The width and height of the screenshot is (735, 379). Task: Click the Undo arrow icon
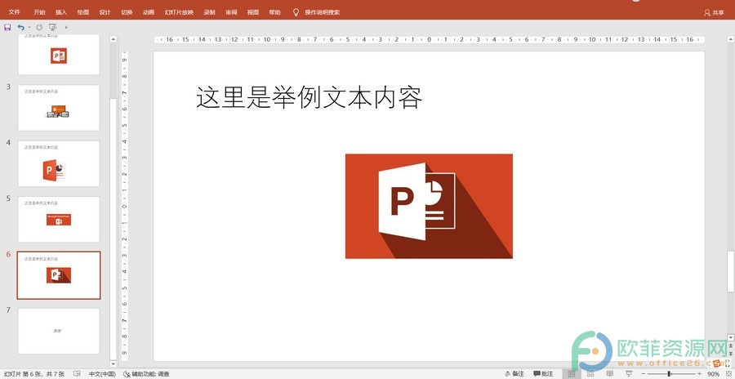pyautogui.click(x=20, y=28)
